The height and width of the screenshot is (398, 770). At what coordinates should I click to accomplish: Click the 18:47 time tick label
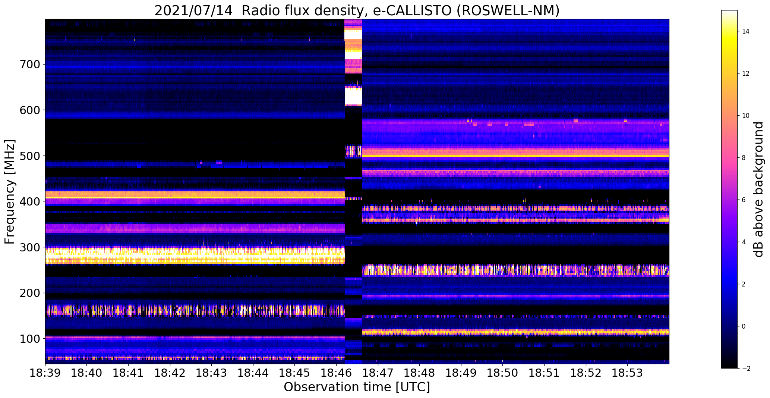pyautogui.click(x=378, y=373)
